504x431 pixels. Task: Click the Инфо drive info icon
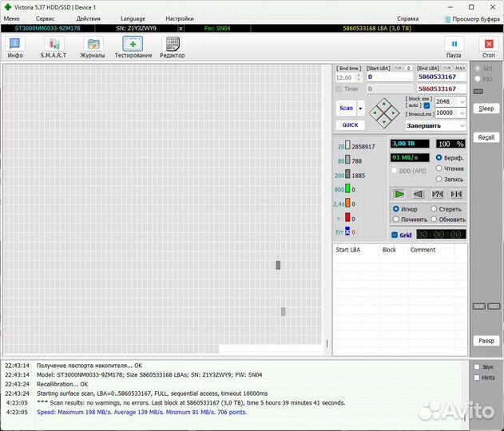pos(15,45)
